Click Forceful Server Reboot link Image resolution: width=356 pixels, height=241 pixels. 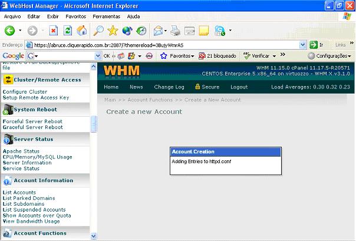(32, 121)
